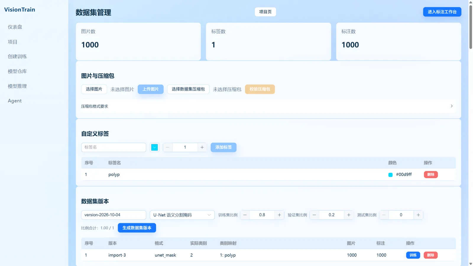Screen dimensions: 473x266
Task: Increase 测试集比例 with plus button
Action: point(418,215)
